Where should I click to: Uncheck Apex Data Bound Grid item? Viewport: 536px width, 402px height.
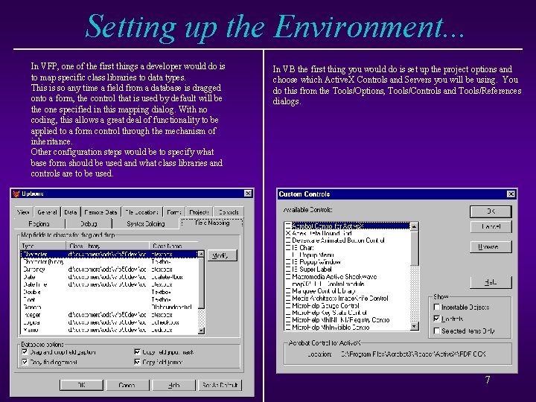pyautogui.click(x=288, y=233)
